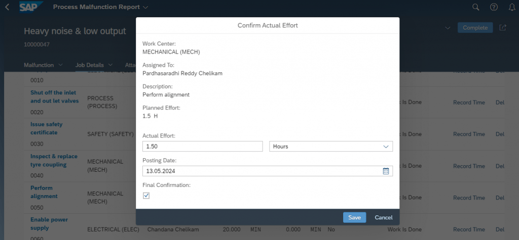This screenshot has height=240, width=519.
Task: Cancel the Confirm Actual Effort dialog
Action: click(384, 218)
